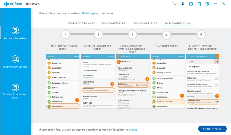231x135 pixels.
Task: Click Software info row in second screenshot
Action: click(x=98, y=90)
